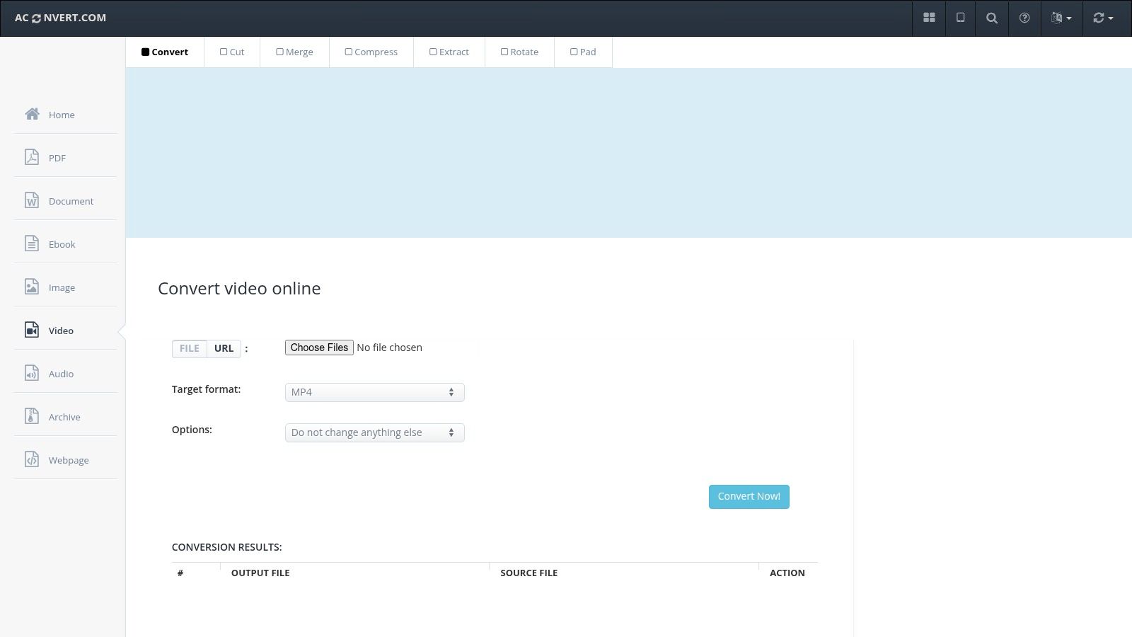Switch to the Merge tab
This screenshot has width=1132, height=637.
[294, 52]
